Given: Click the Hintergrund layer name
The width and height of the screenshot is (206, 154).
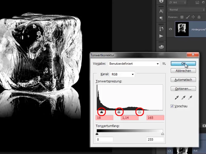Looking at the screenshot, I should pyautogui.click(x=198, y=30).
